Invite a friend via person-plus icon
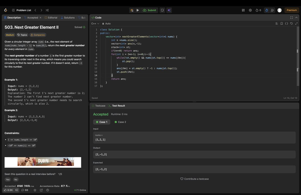 click(272, 10)
